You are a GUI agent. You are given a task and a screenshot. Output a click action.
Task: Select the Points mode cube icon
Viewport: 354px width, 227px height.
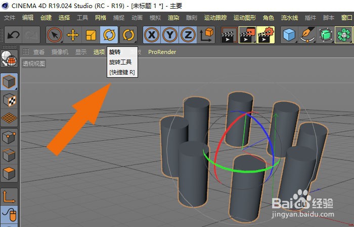[9, 137]
